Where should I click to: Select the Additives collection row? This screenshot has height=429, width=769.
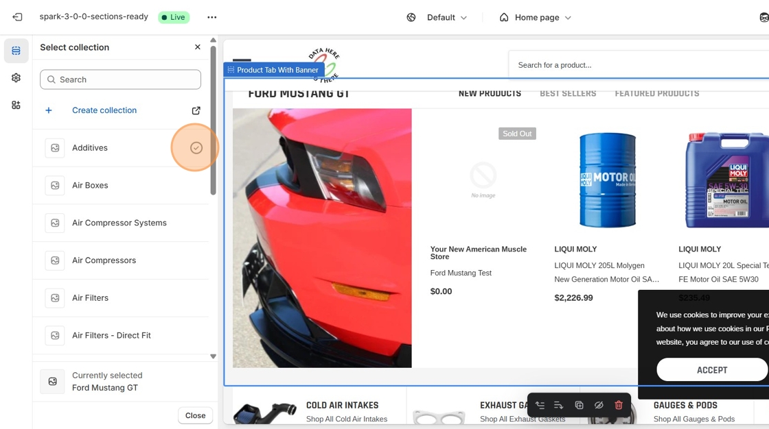(121, 148)
